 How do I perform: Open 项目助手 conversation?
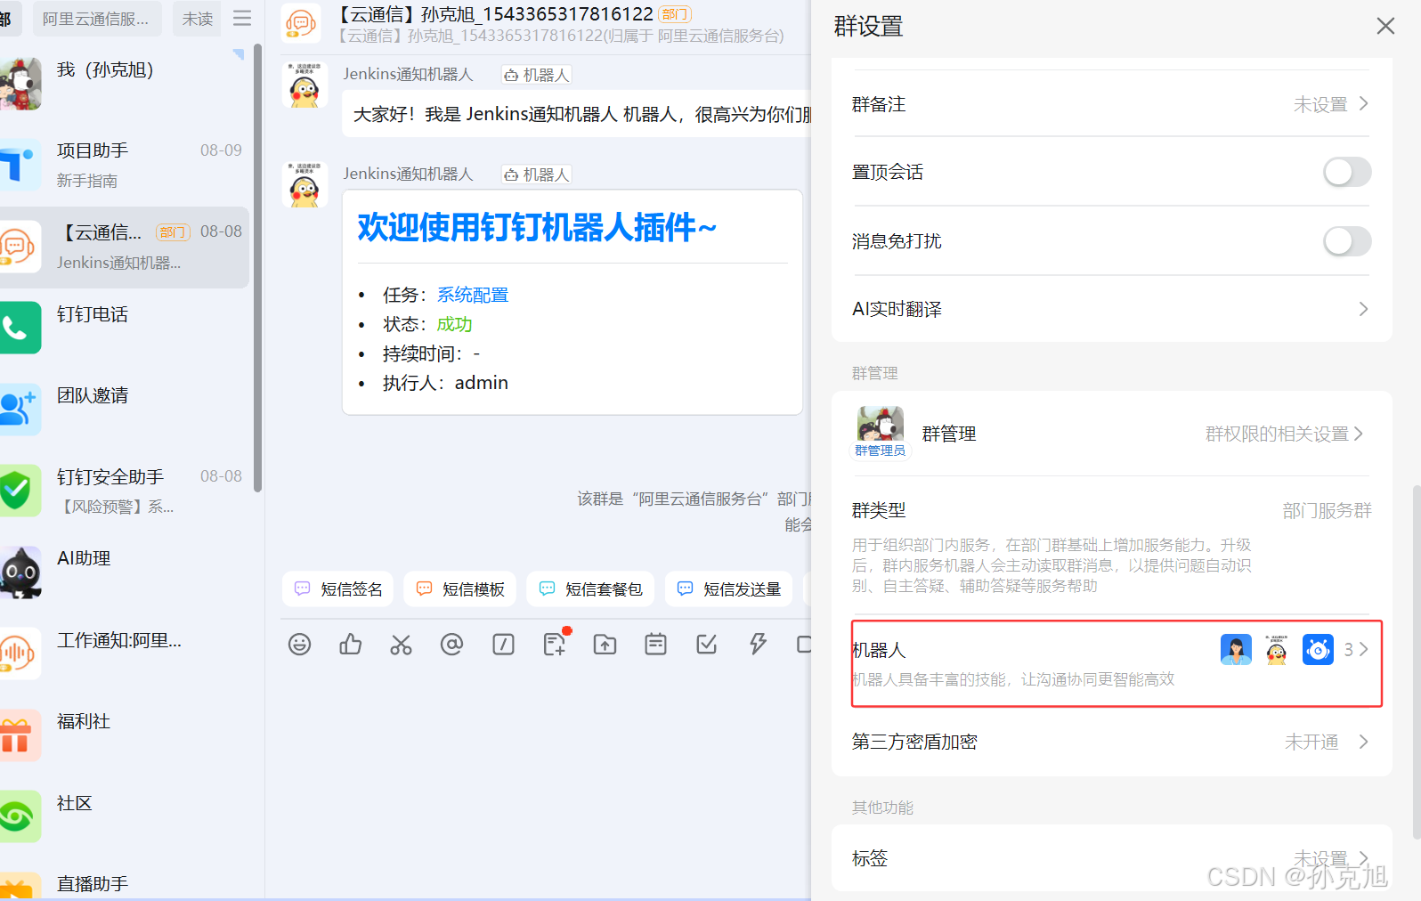(125, 165)
